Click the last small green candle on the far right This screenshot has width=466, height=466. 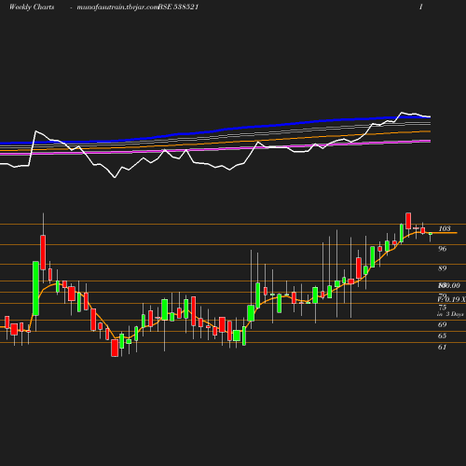[431, 233]
